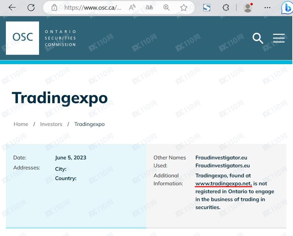Image resolution: width=293 pixels, height=236 pixels.
Task: Open the browser profile avatar
Action: [248, 8]
